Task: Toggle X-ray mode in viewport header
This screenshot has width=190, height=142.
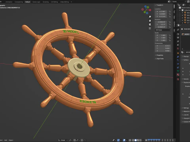Action: pos(130,140)
